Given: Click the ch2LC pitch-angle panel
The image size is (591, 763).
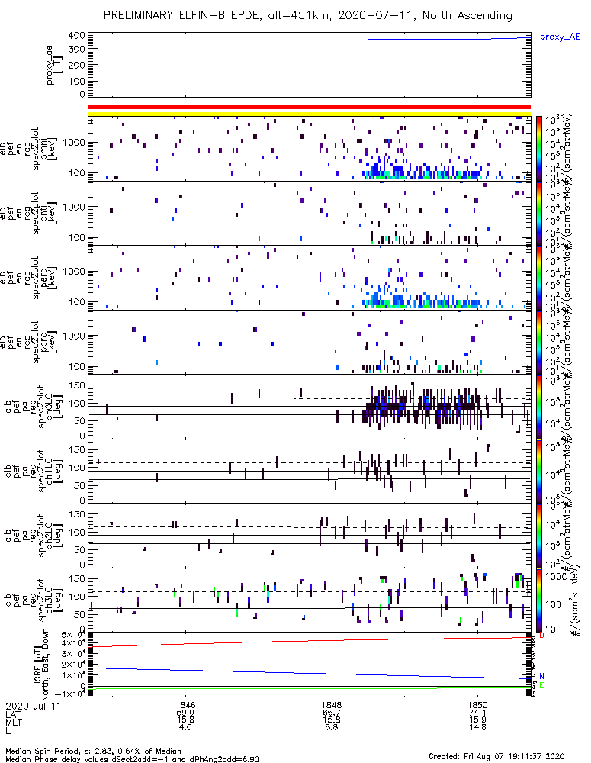Looking at the screenshot, I should coord(309,536).
